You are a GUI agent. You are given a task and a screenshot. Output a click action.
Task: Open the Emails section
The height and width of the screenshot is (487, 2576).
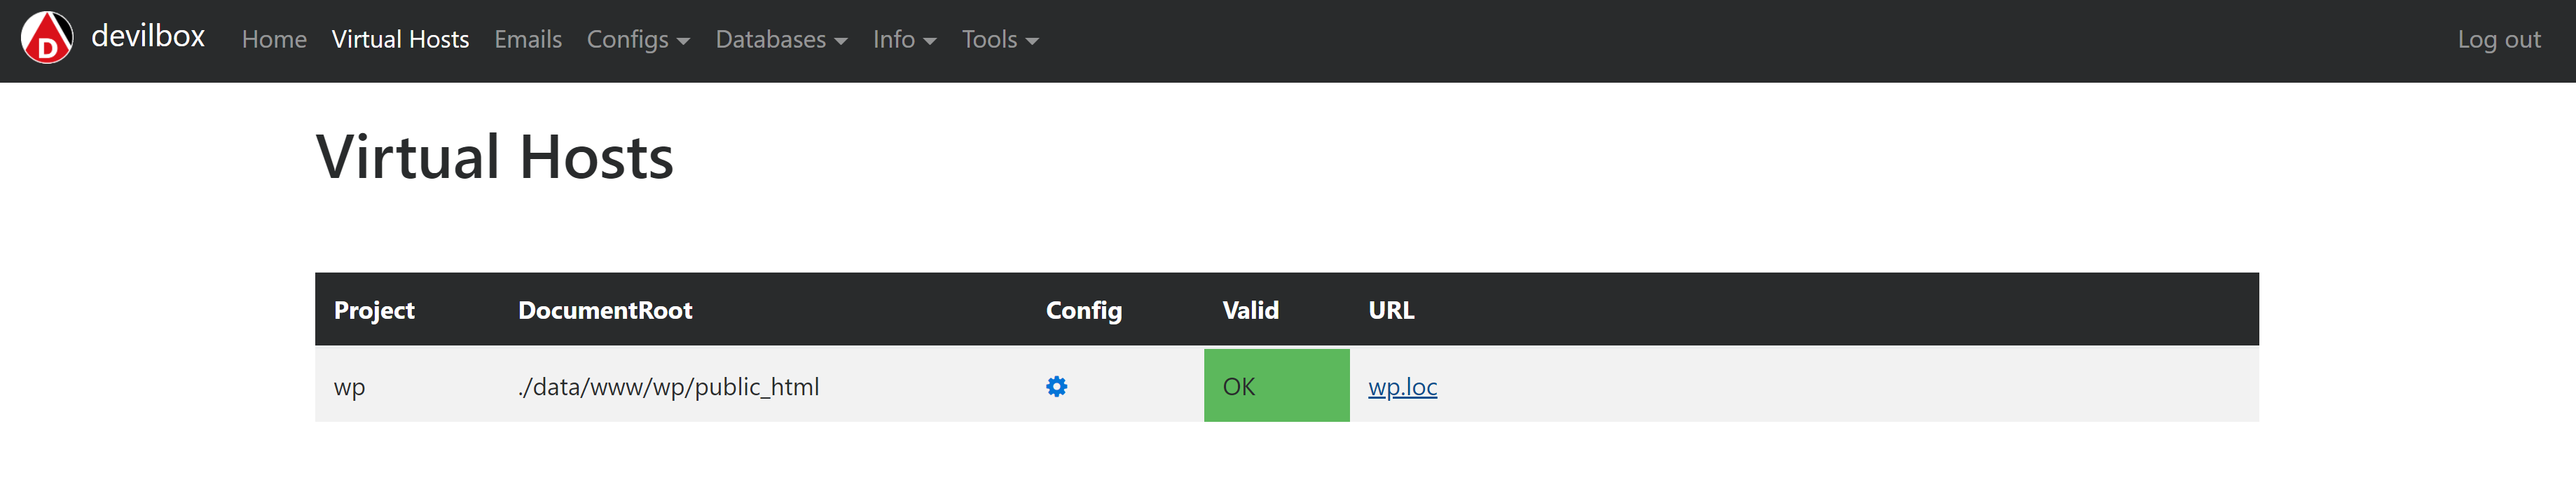point(527,40)
